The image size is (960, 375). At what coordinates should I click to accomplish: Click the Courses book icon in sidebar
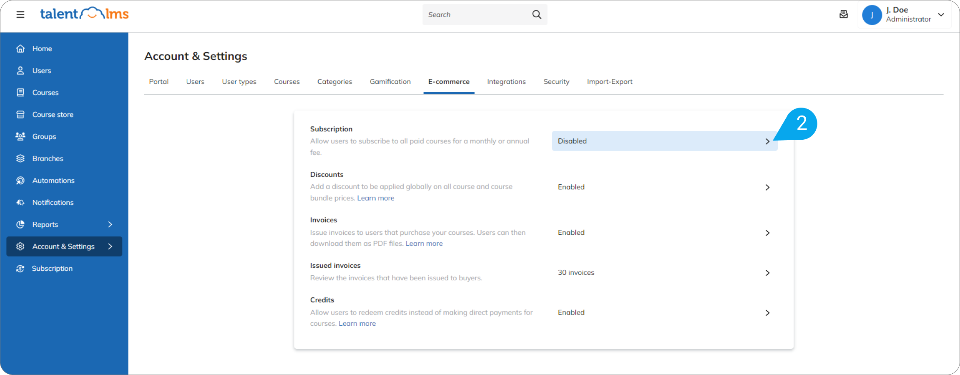[x=20, y=93]
